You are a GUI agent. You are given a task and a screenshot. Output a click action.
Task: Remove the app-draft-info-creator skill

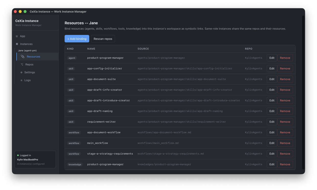pyautogui.click(x=285, y=90)
